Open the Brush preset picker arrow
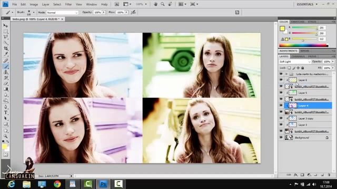 click(x=34, y=13)
